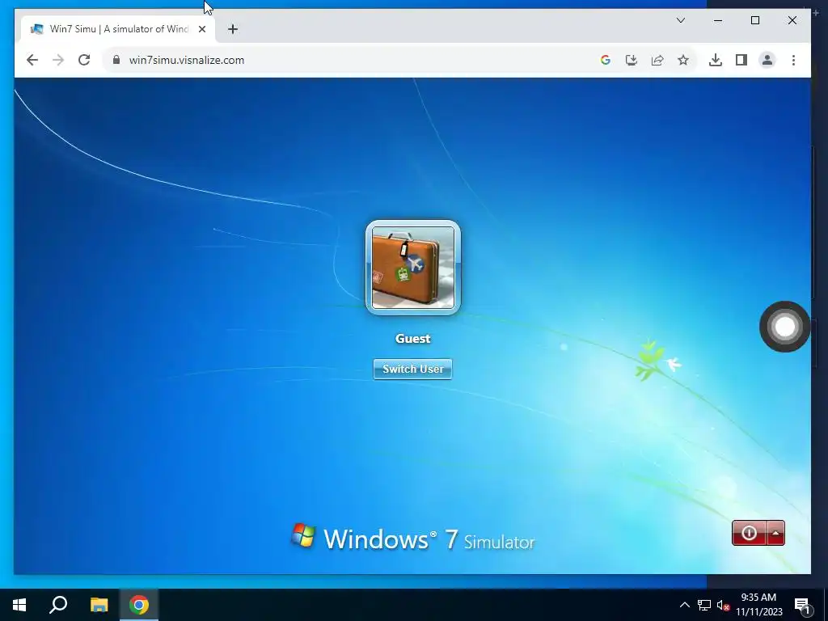
Task: Click the forward navigation arrow
Action: click(x=58, y=60)
